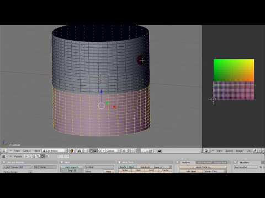The width and height of the screenshot is (265, 198).
Task: Collapse the Panels header arrow
Action: tap(10, 156)
